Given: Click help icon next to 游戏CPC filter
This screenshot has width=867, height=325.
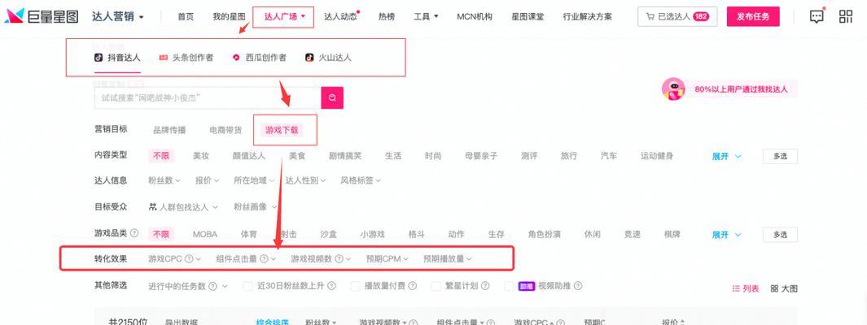Looking at the screenshot, I should [x=189, y=258].
